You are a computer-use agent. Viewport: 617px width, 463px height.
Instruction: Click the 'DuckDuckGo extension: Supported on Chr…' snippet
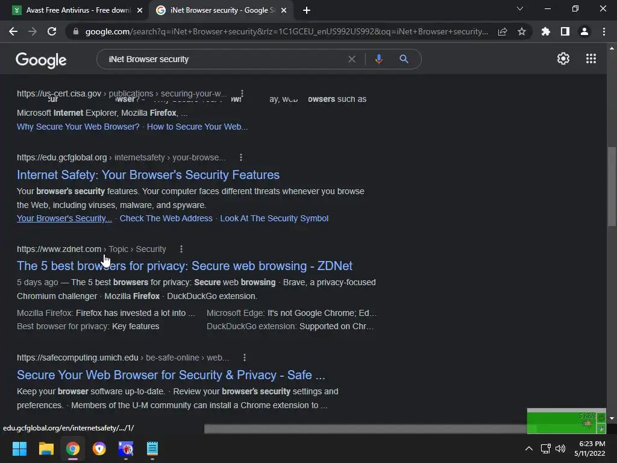coord(290,326)
